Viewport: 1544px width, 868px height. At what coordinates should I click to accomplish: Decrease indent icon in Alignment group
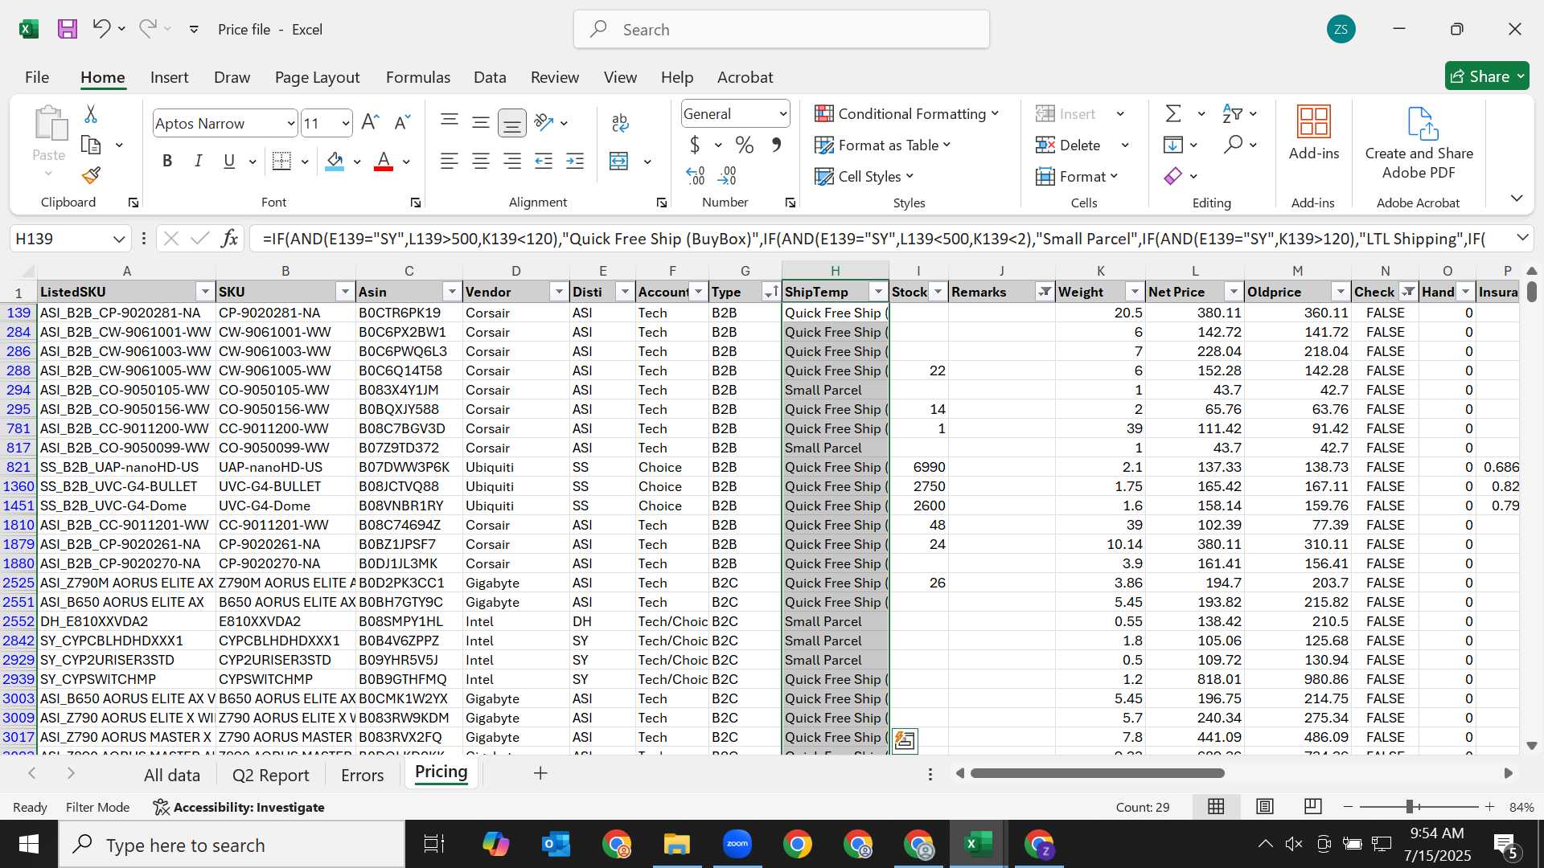(544, 162)
